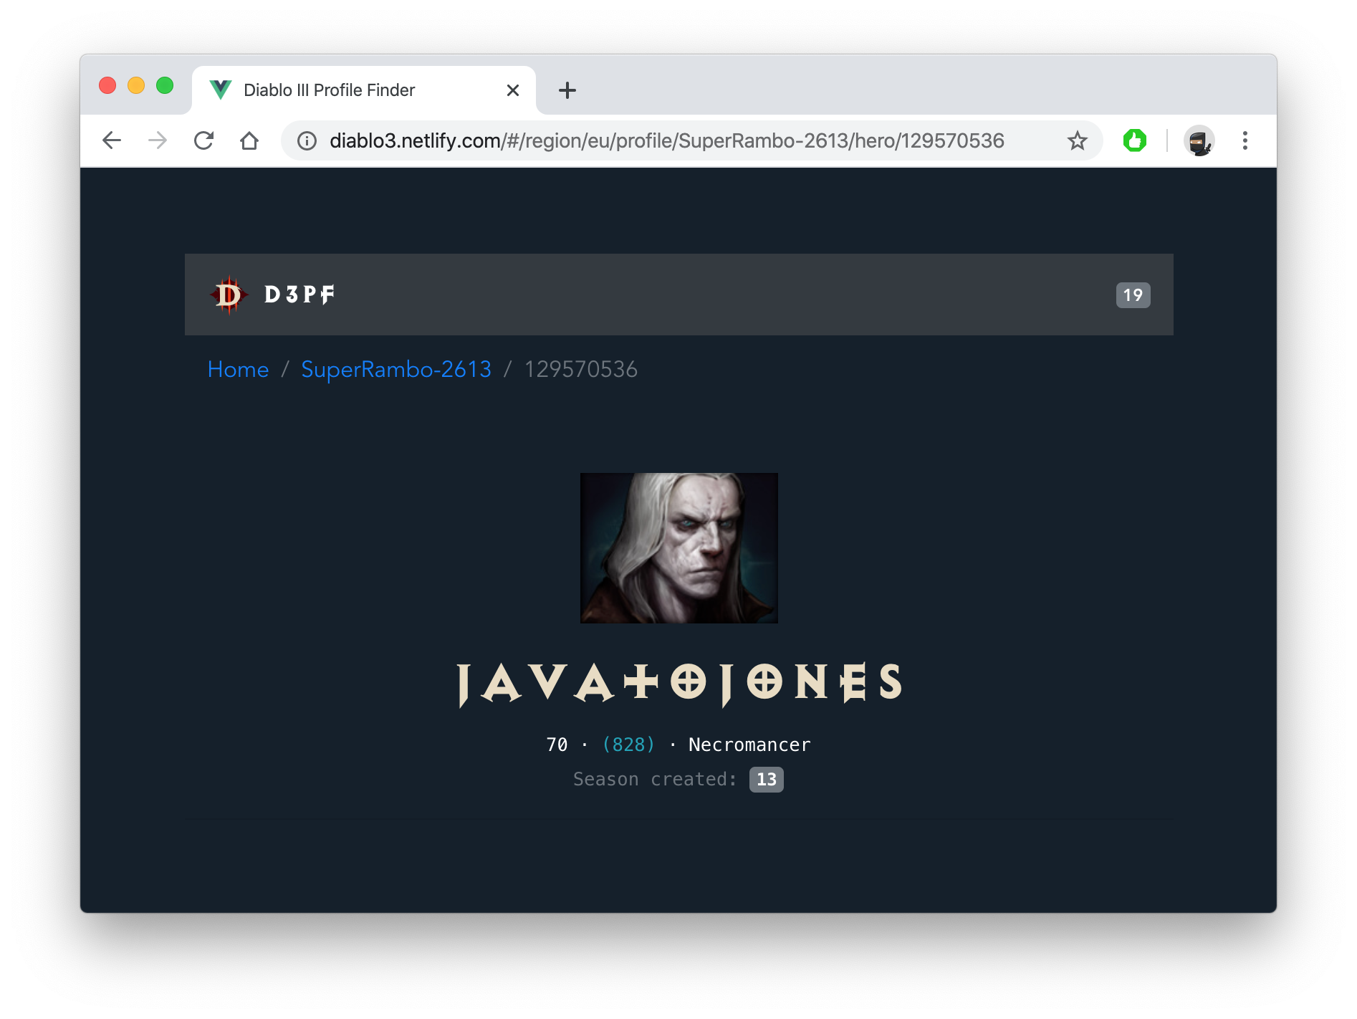
Task: Bookmark this page with the star
Action: (x=1077, y=141)
